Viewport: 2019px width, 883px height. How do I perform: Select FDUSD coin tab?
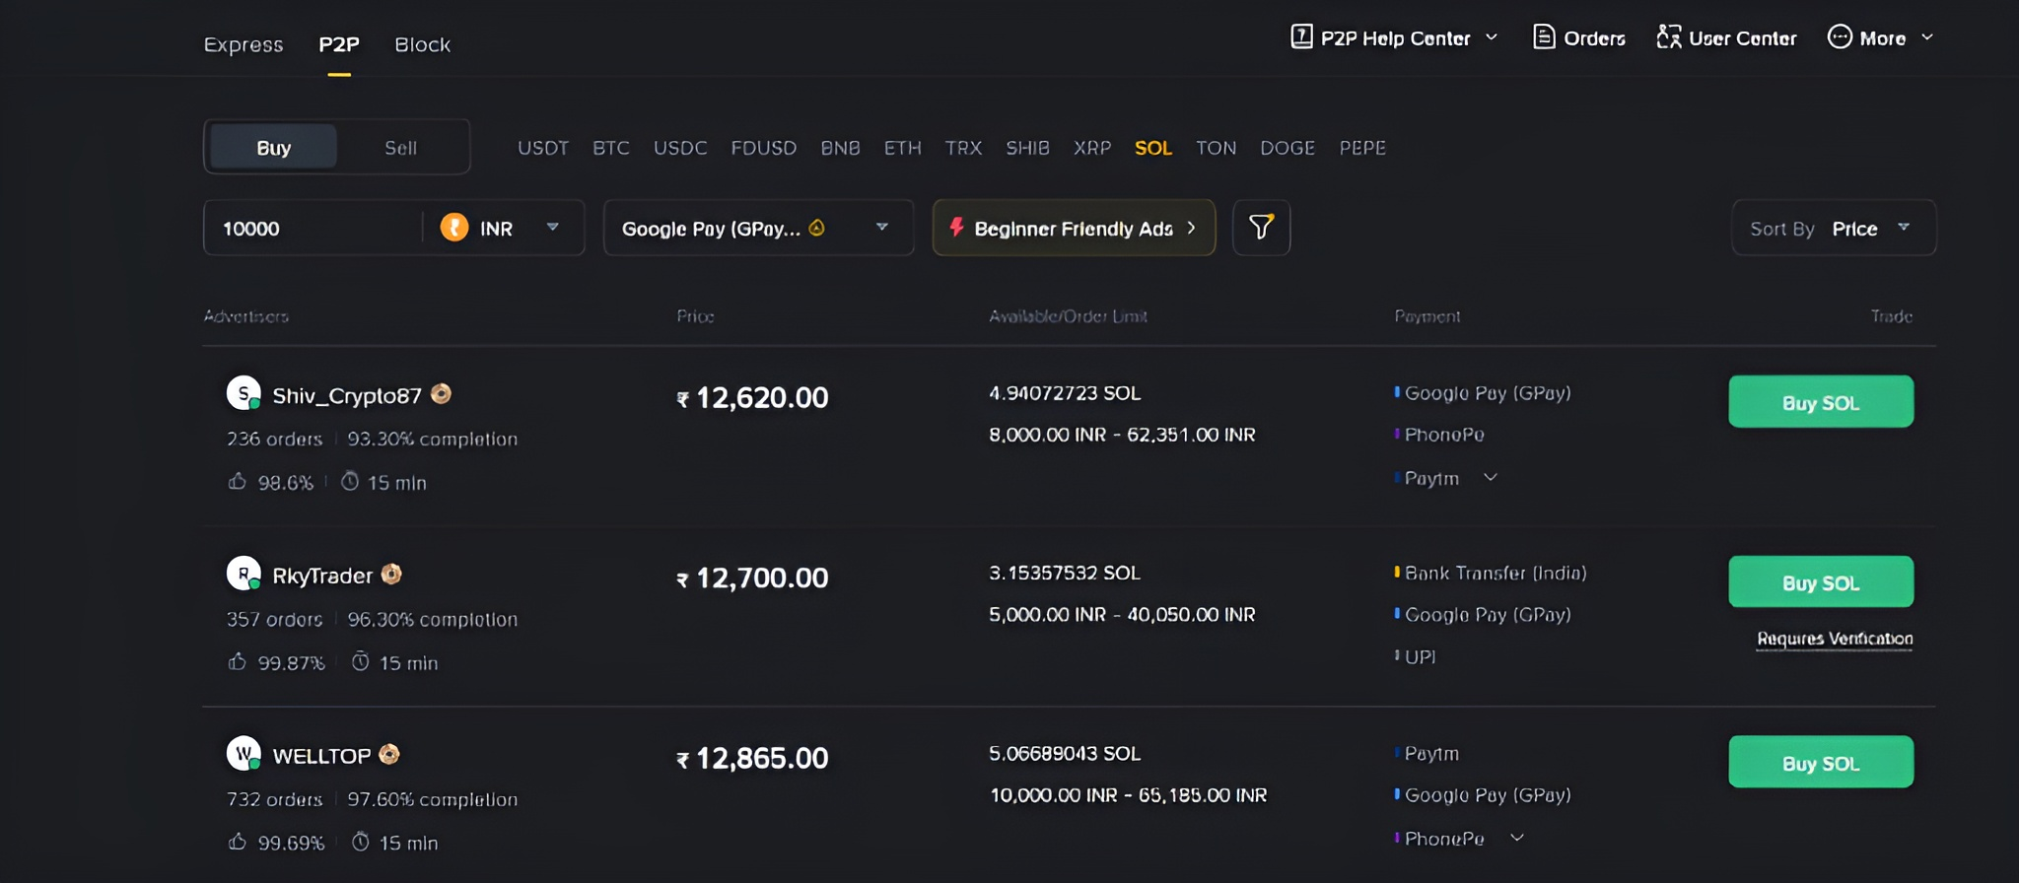pyautogui.click(x=764, y=148)
